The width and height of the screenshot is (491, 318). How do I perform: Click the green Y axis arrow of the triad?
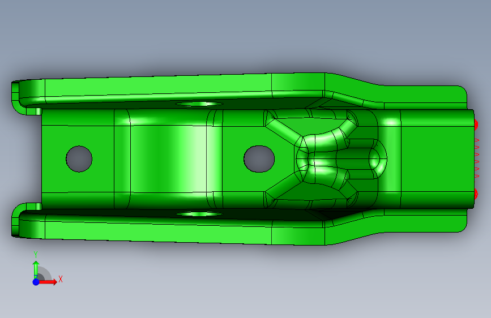[36, 269]
